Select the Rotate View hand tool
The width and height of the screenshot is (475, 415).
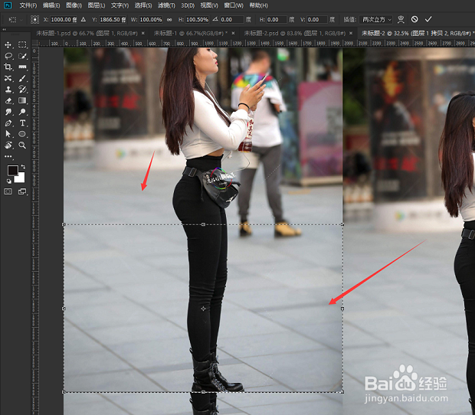pyautogui.click(x=8, y=145)
